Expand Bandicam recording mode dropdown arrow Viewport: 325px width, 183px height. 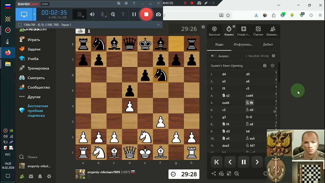[x=35, y=14]
